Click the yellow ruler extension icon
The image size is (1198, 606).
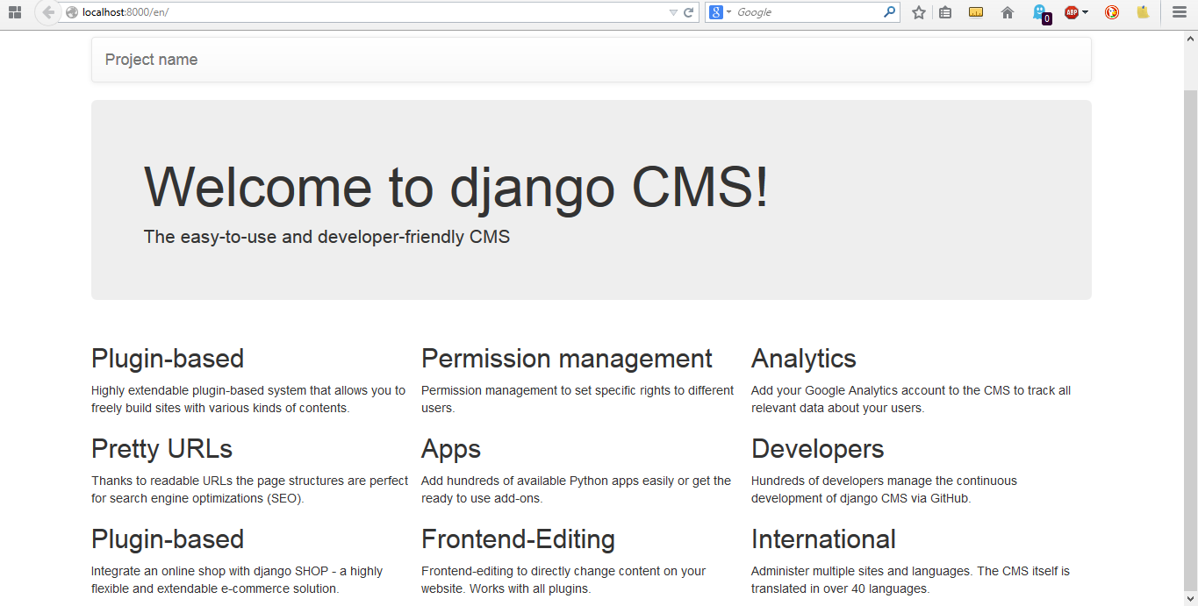click(976, 12)
